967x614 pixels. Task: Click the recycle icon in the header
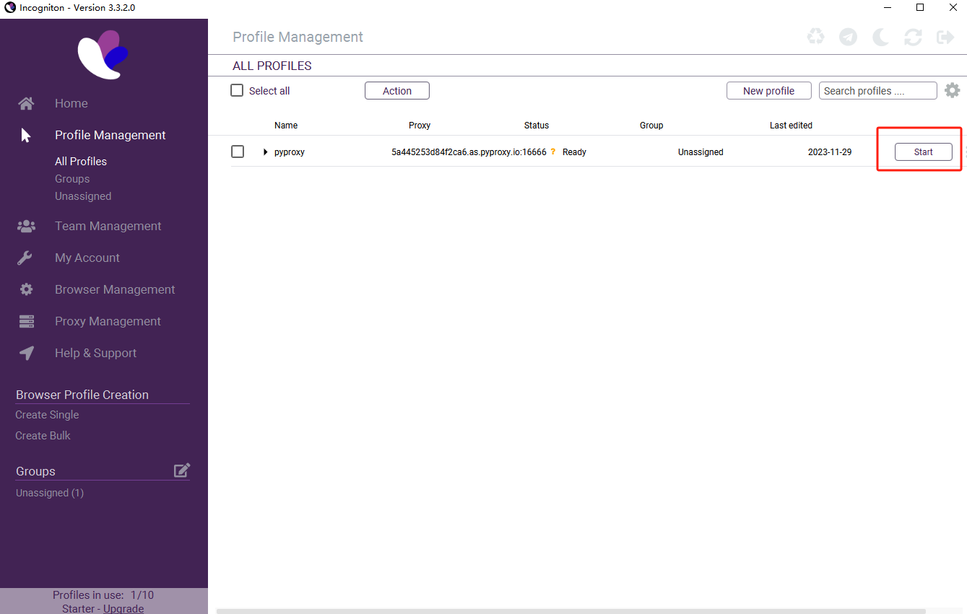tap(815, 37)
